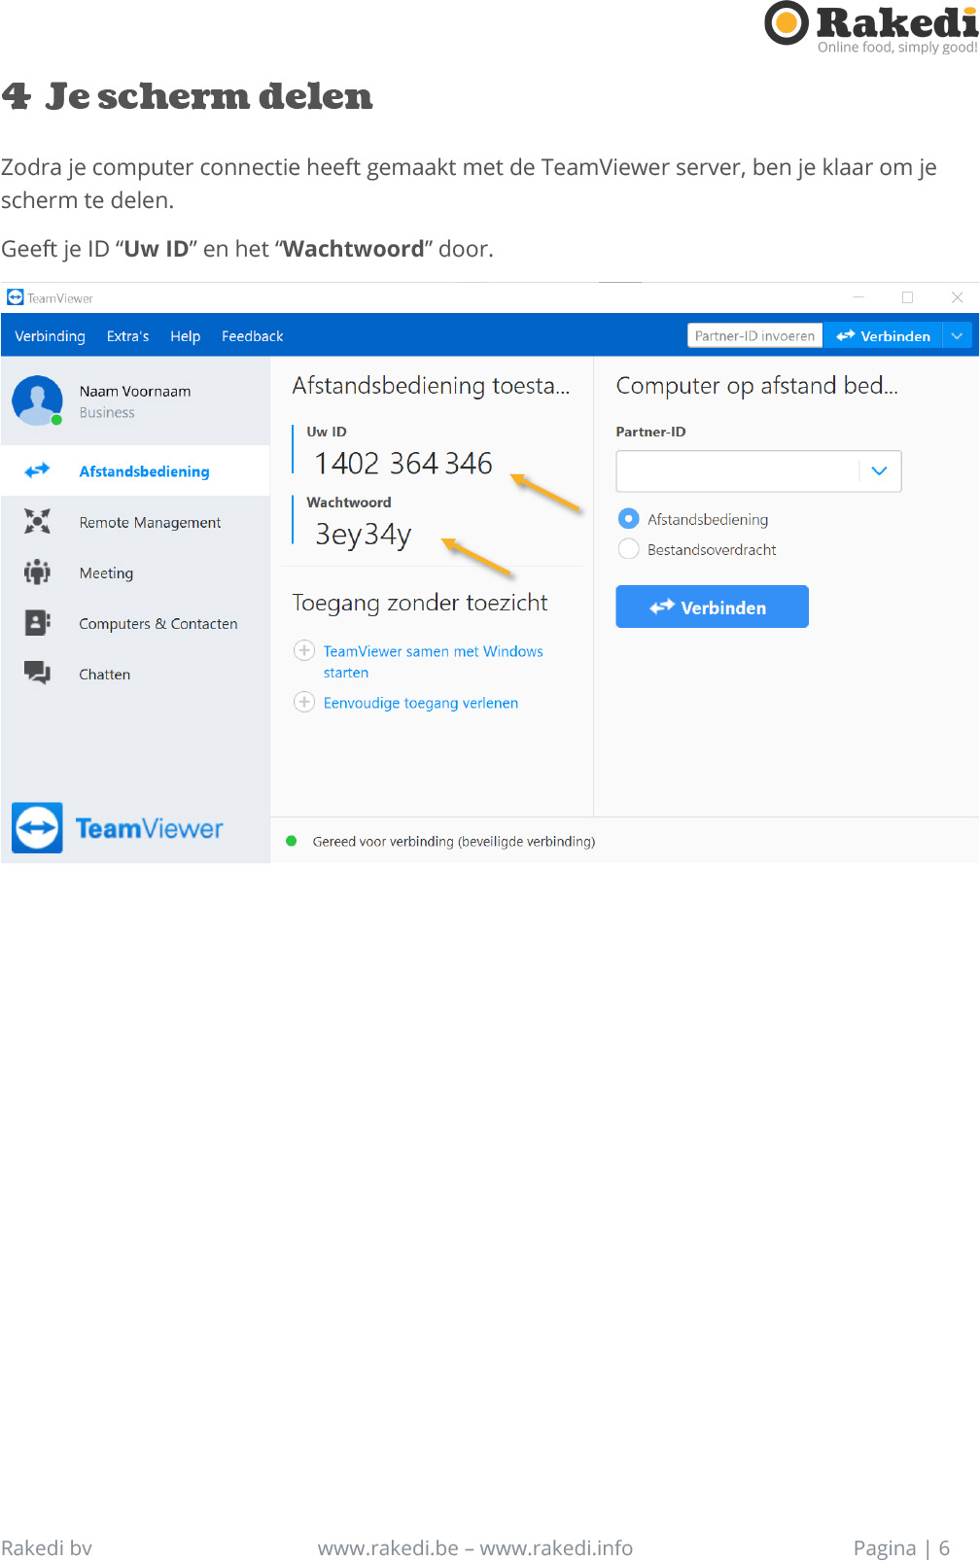Click the plus icon next to TeamViewer samen met Windows

[304, 650]
